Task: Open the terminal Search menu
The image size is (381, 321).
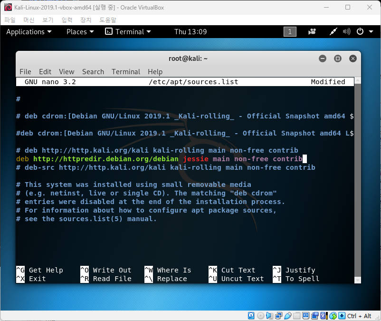Action: click(93, 72)
